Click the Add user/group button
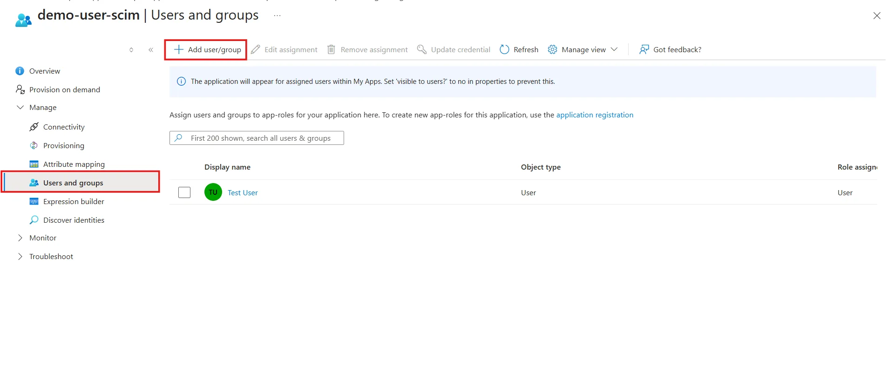Image resolution: width=887 pixels, height=376 pixels. 208,49
